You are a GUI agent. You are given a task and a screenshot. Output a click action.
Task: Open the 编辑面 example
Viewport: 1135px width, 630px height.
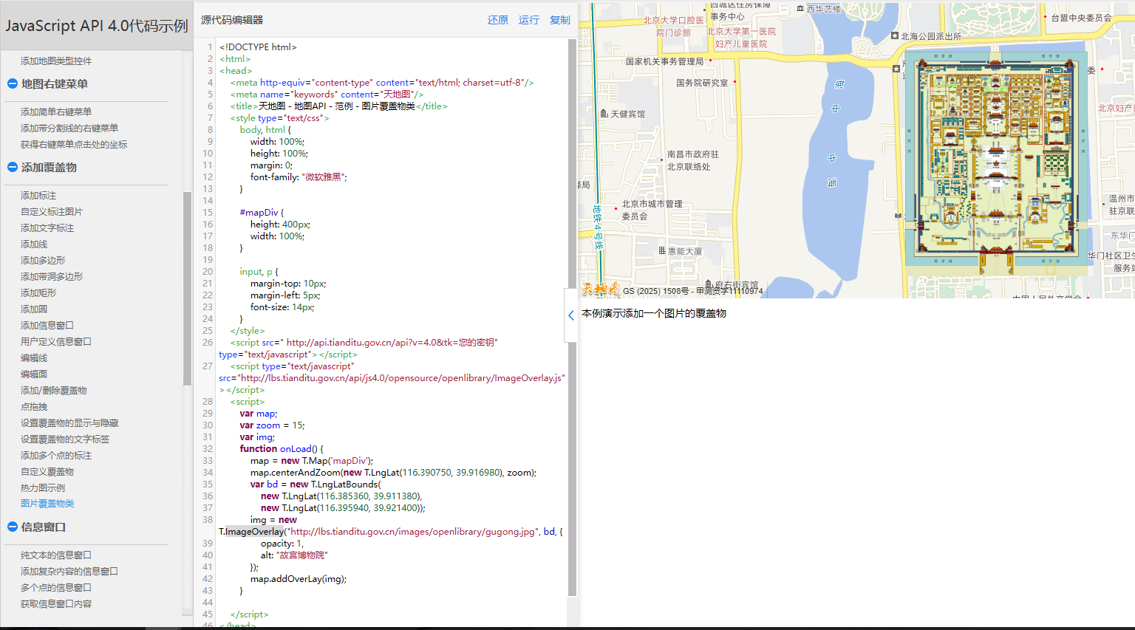click(x=34, y=374)
